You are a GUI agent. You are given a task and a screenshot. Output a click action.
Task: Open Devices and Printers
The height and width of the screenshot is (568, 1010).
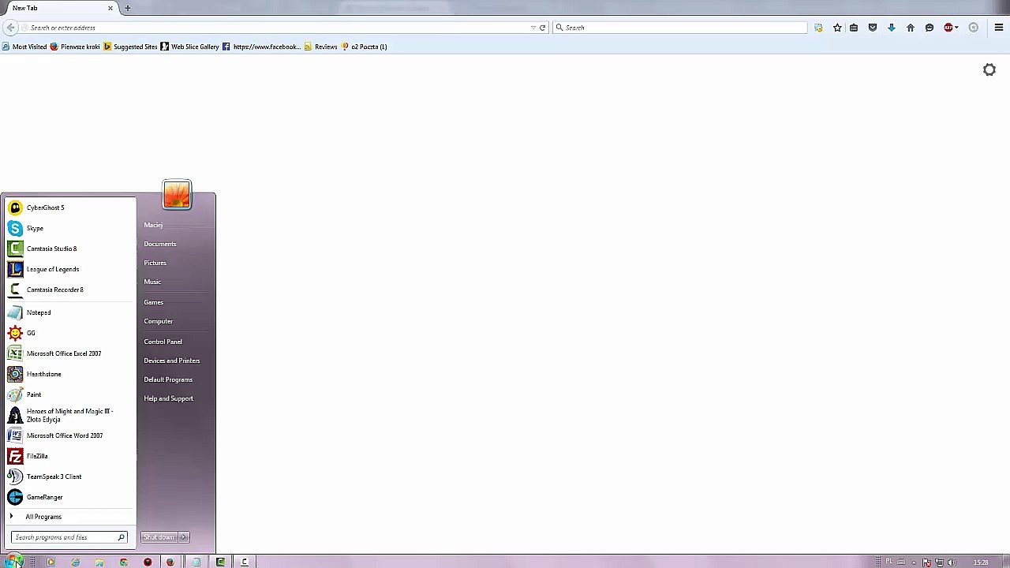coord(172,361)
